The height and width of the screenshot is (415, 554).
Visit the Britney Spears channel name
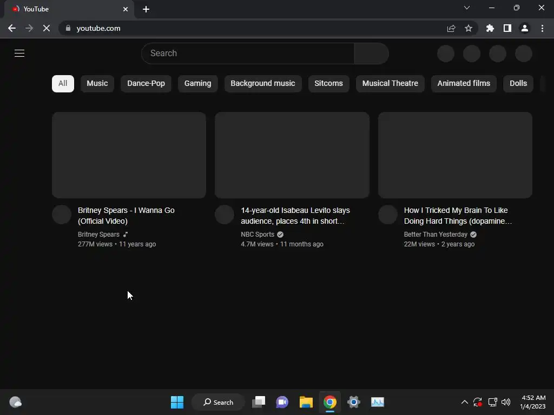[x=98, y=235]
